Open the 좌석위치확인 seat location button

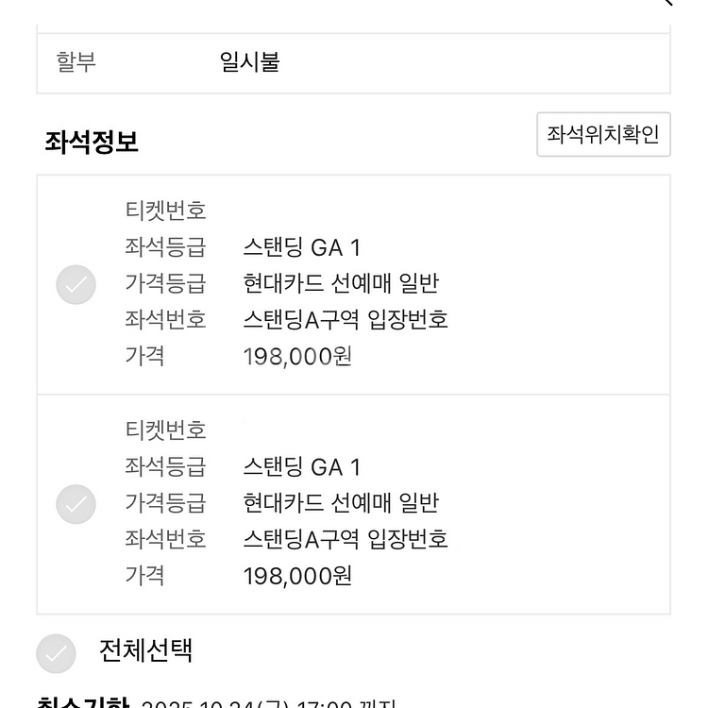point(603,135)
